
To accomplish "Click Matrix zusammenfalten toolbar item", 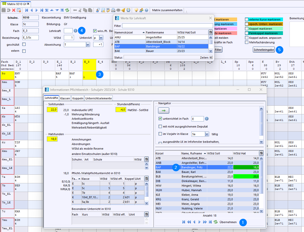I will pyautogui.click(x=167, y=10).
